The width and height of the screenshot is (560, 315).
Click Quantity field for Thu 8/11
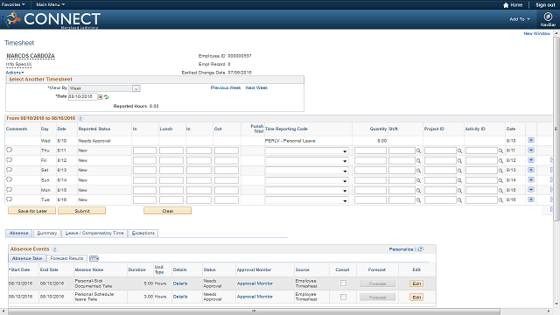[370, 150]
